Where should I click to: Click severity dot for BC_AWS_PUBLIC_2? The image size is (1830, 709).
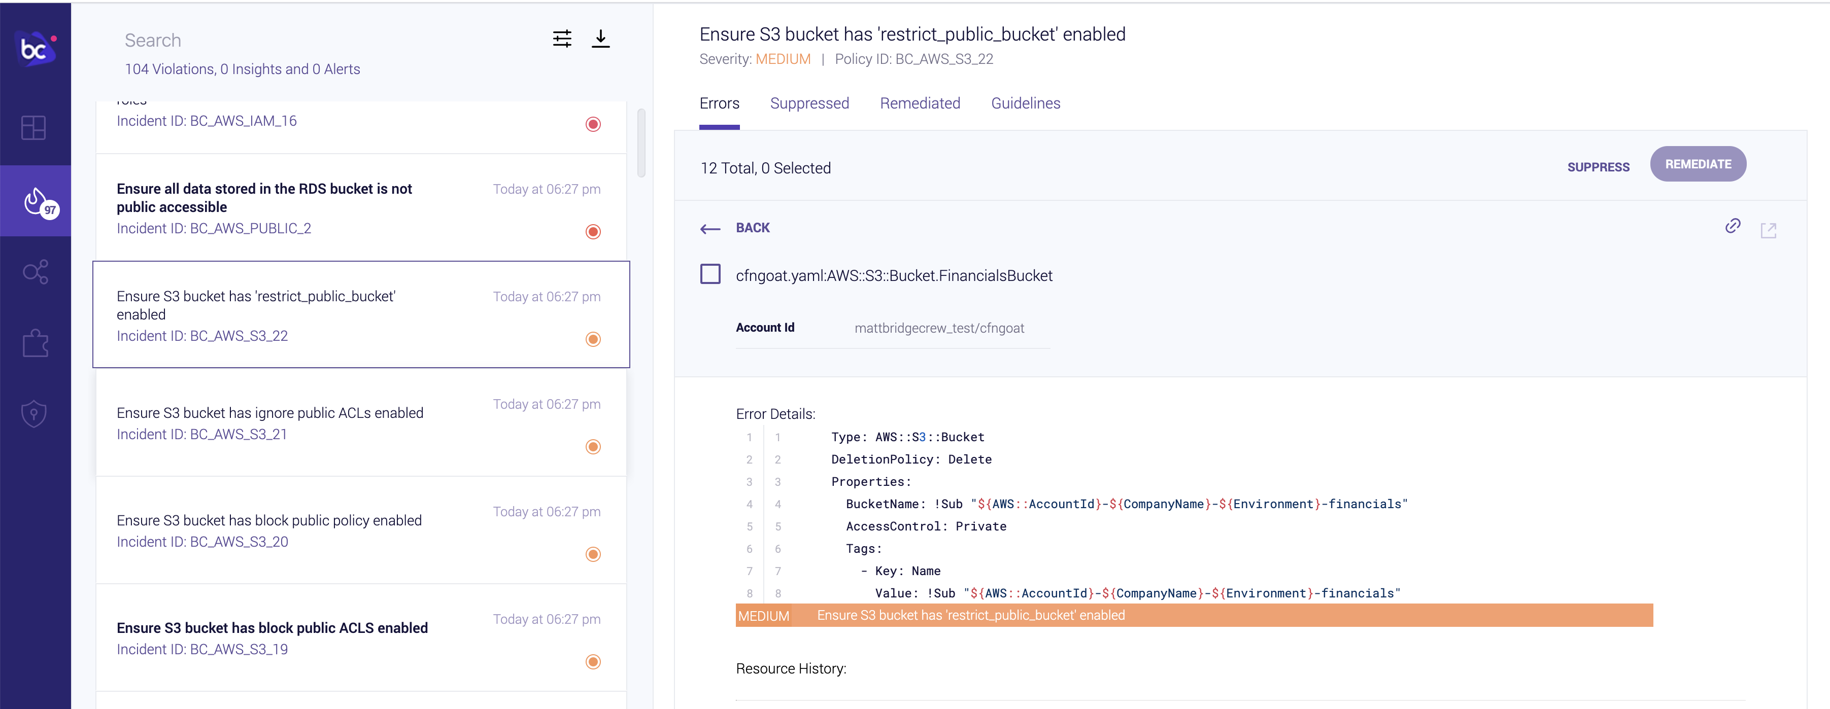[x=593, y=232]
